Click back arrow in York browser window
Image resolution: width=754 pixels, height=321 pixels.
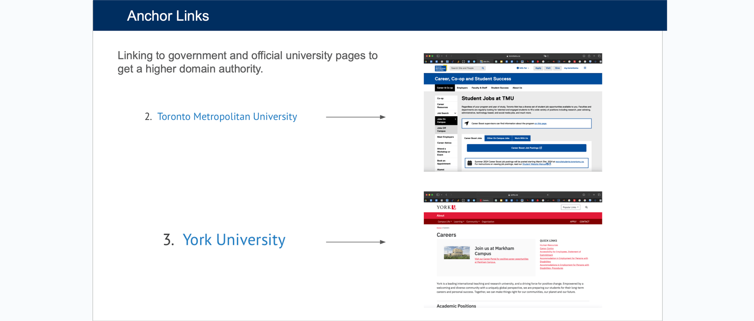(446, 195)
